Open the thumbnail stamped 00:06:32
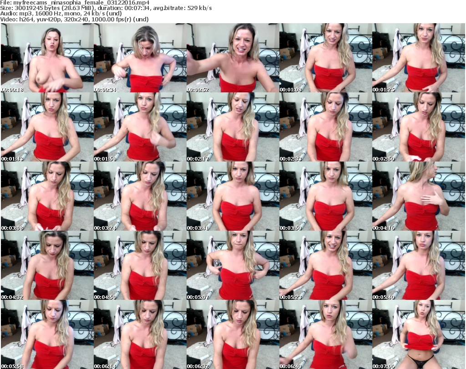 pyautogui.click(x=233, y=334)
